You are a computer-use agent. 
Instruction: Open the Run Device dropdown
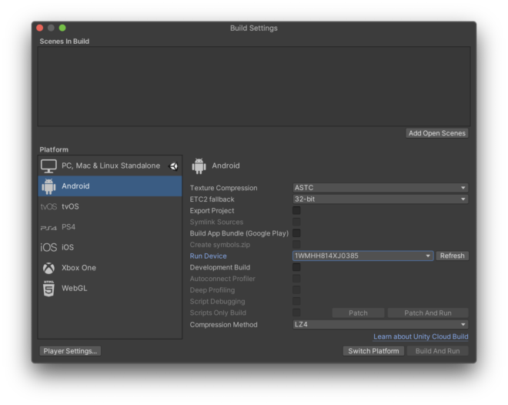coord(363,256)
